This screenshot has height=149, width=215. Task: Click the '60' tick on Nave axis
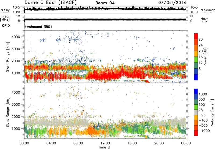[192, 16]
